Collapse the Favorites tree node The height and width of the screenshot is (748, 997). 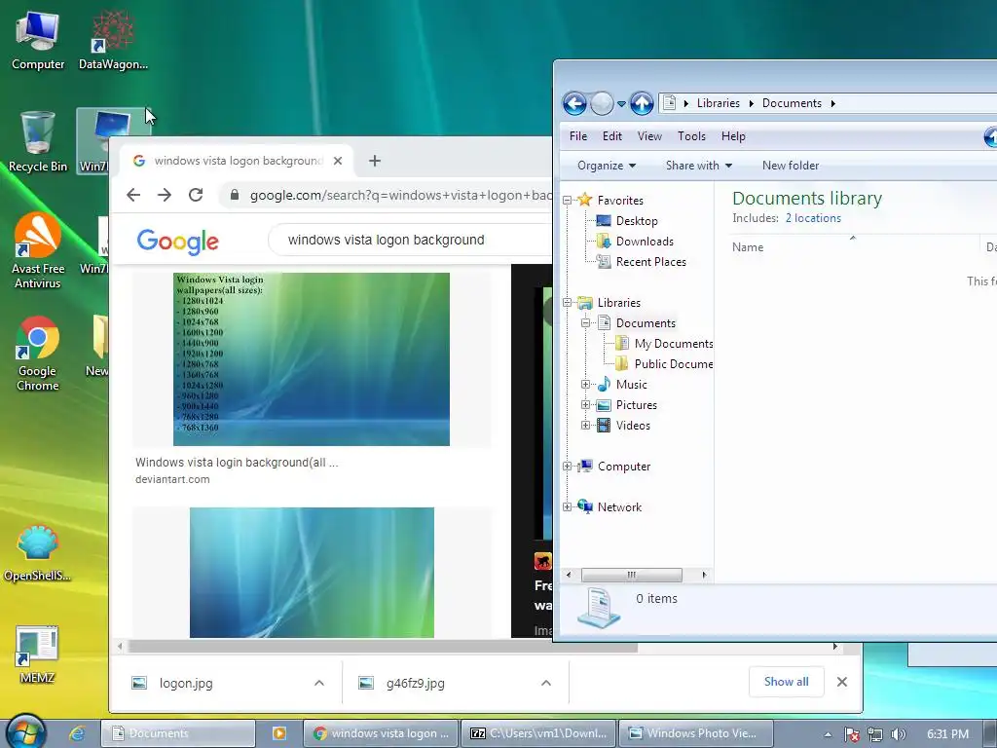coord(568,201)
